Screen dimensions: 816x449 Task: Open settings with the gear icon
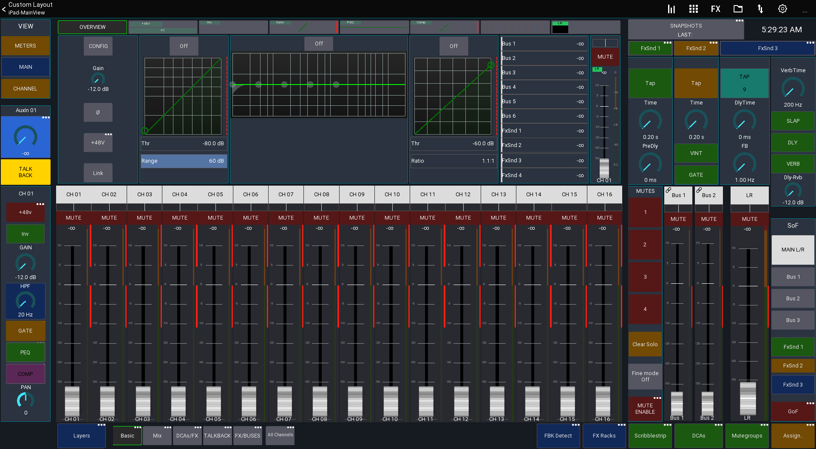(x=782, y=8)
